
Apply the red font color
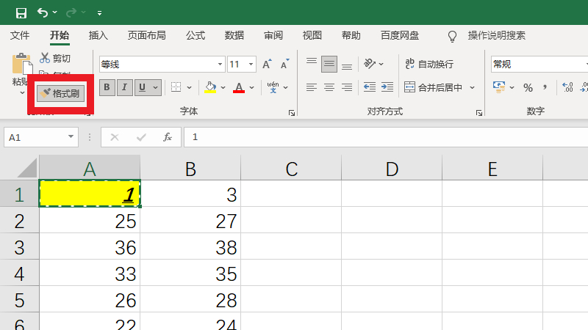tap(238, 87)
